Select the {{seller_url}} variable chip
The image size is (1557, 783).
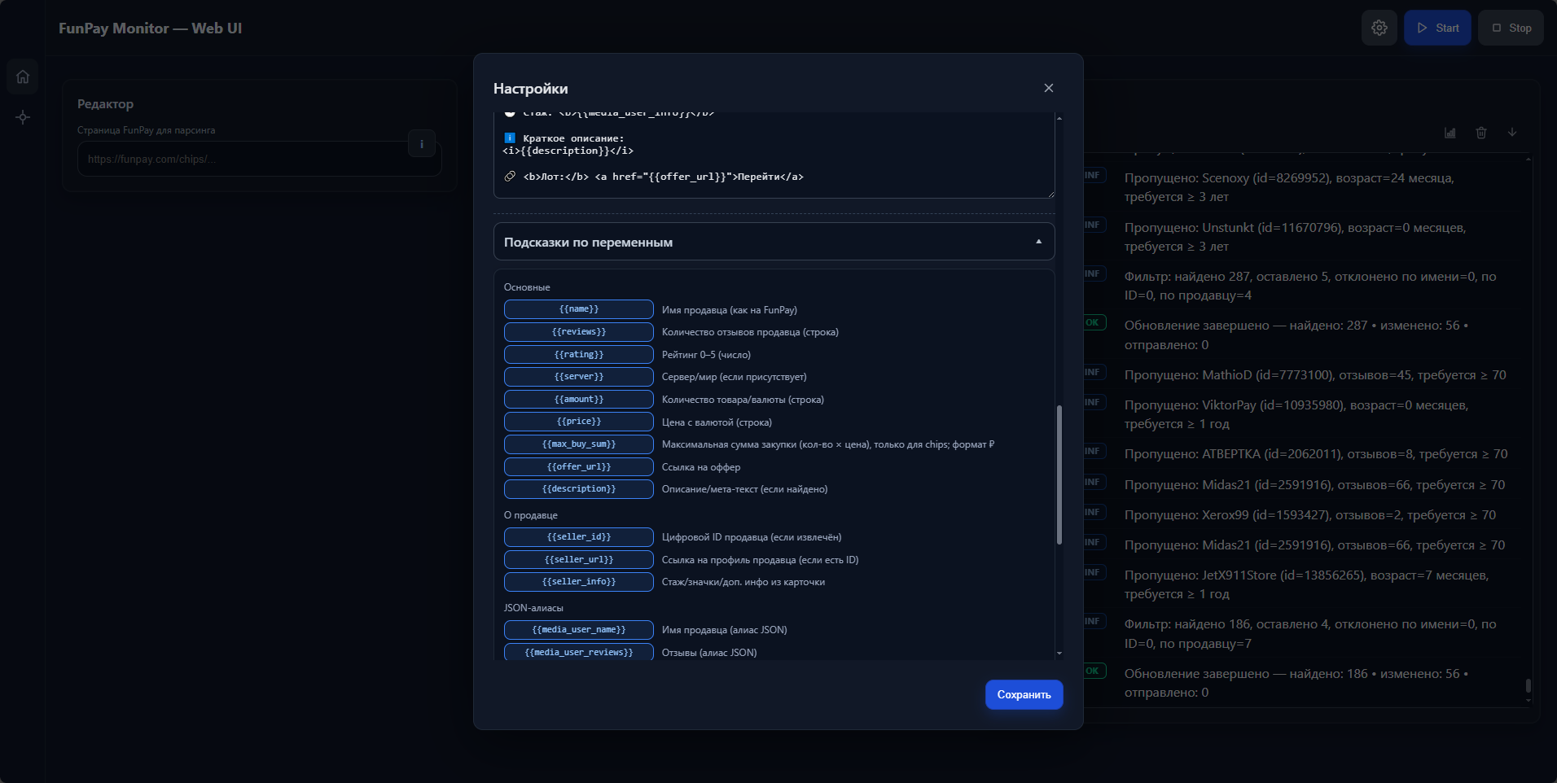point(578,560)
